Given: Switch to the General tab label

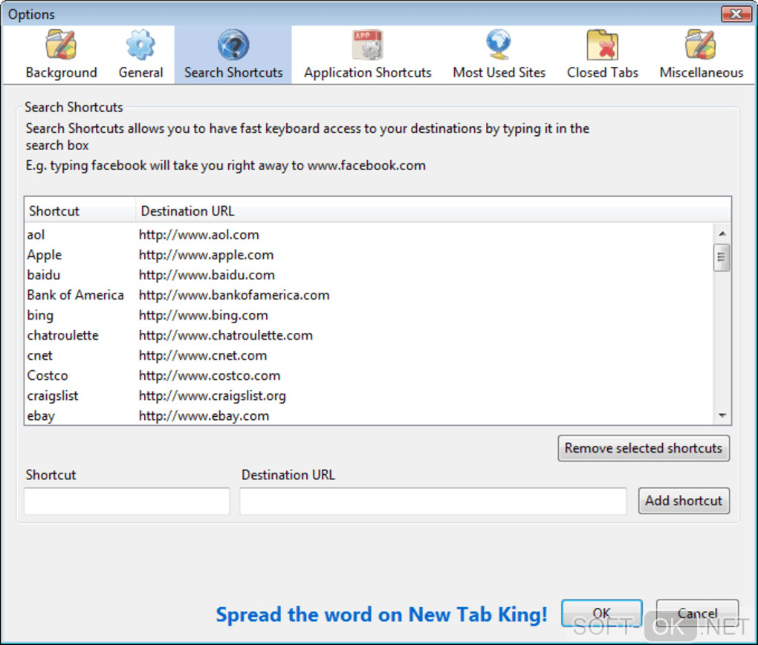Looking at the screenshot, I should [140, 73].
